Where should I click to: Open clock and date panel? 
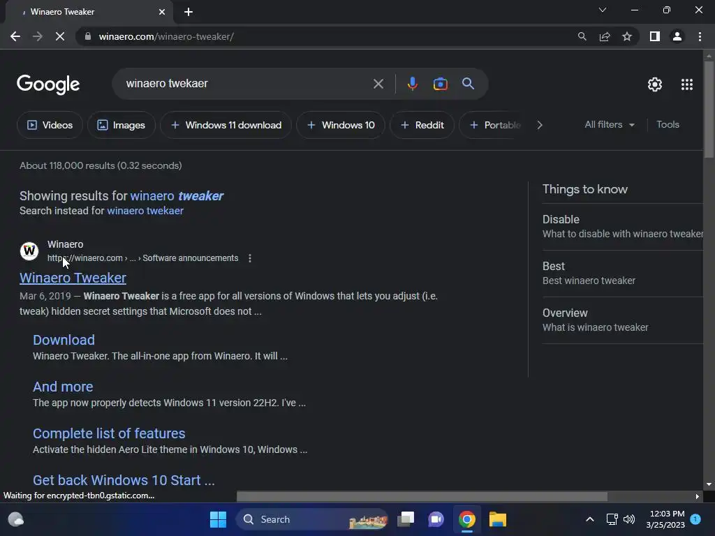pos(665,519)
